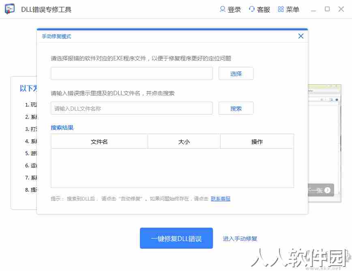Screen dimensions: 352x271
Task: Open the 联系客服 contact support link
Action: click(x=221, y=198)
